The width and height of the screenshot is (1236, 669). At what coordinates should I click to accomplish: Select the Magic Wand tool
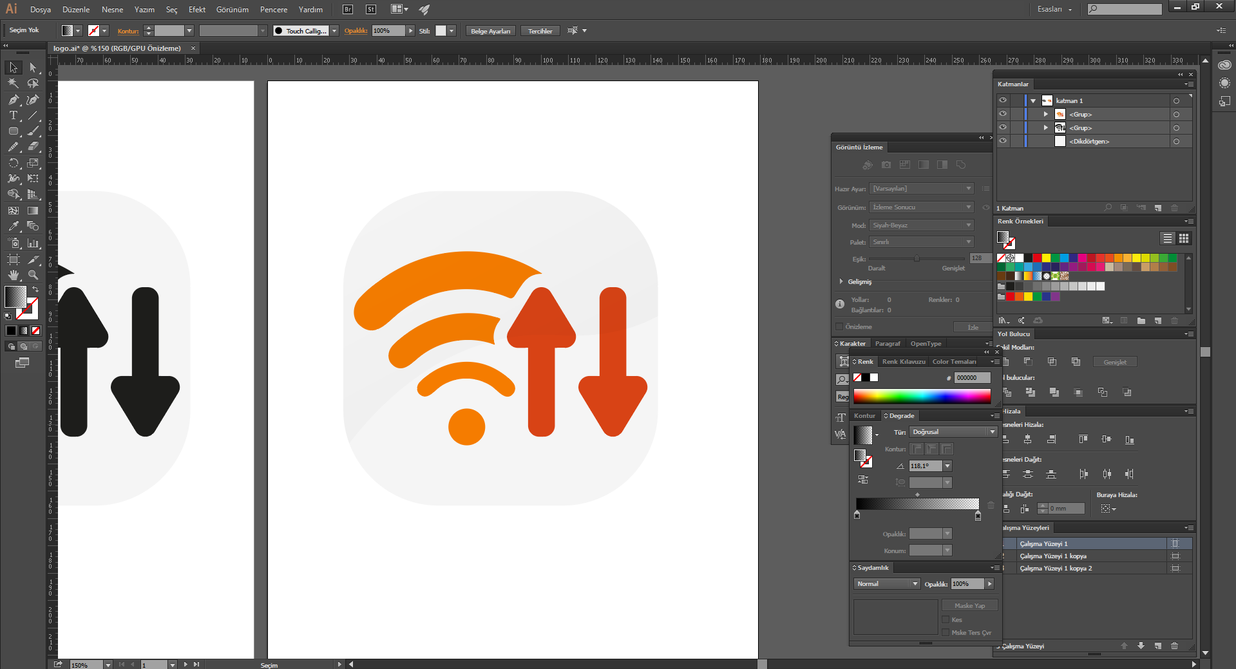coord(13,84)
